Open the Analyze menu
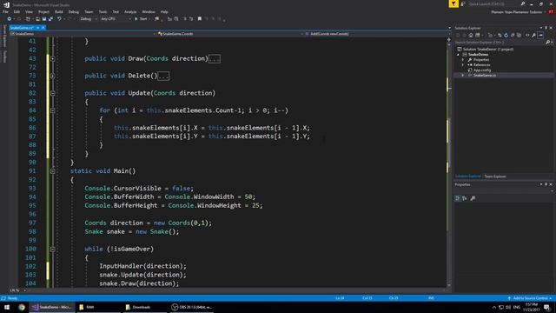Viewport: 556px width, 313px height. [x=130, y=11]
